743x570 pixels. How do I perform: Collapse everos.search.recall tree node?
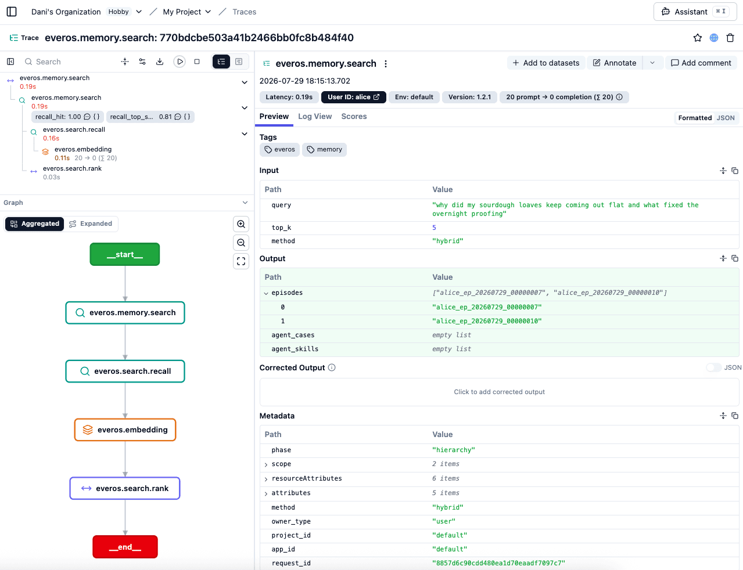[x=245, y=134]
